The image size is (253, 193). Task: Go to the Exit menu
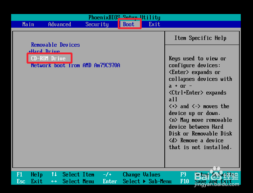pyautogui.click(x=154, y=24)
